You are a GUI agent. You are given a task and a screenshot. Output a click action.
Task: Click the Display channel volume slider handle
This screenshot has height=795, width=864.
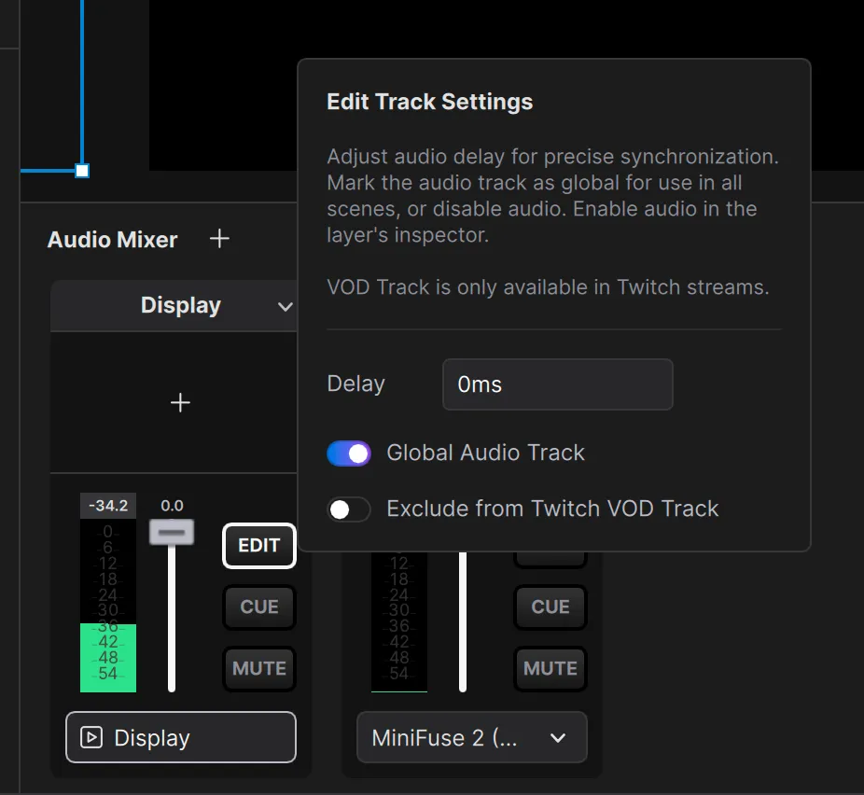pyautogui.click(x=171, y=531)
